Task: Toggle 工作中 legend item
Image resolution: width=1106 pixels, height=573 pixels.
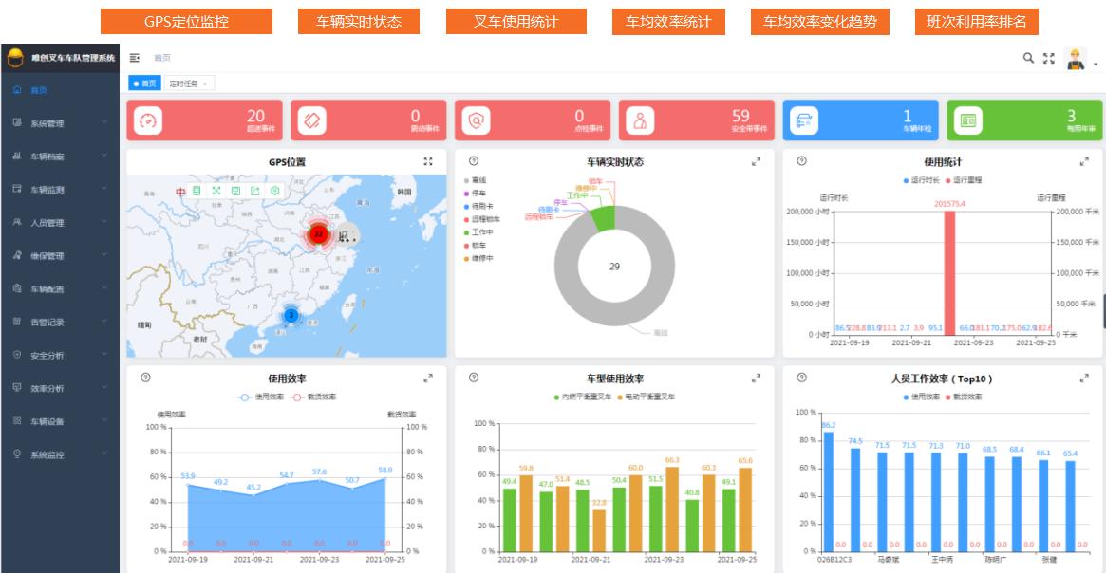Action: click(478, 231)
